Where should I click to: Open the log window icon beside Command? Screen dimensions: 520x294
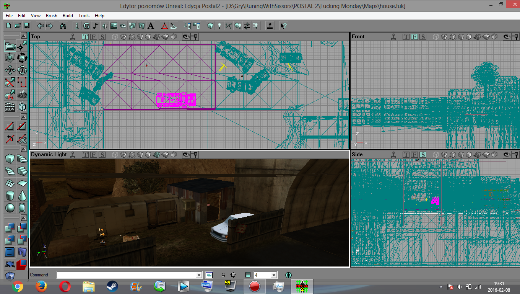(x=209, y=275)
